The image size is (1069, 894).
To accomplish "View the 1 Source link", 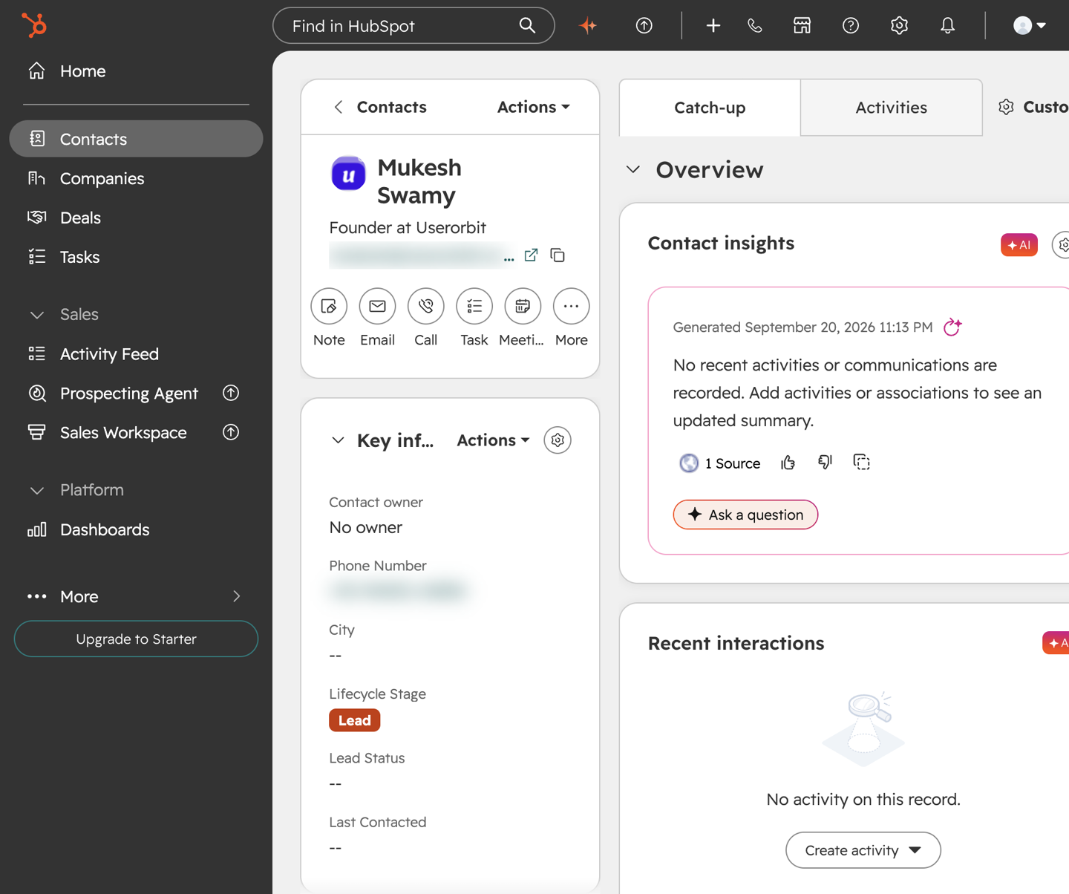I will pos(720,463).
